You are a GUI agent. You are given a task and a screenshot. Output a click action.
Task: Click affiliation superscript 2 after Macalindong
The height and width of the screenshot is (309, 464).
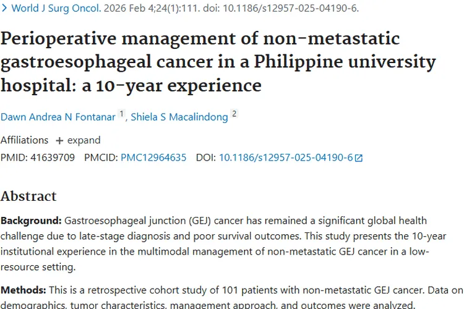coord(234,114)
